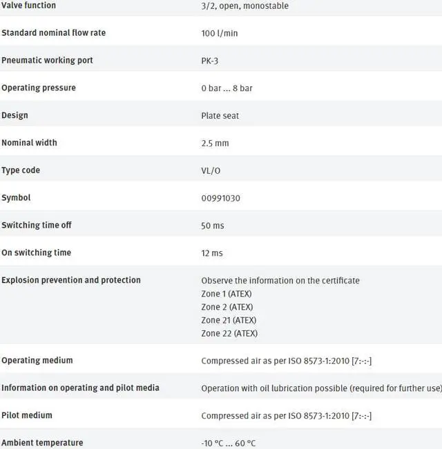Click Observe the information on the certificate
The height and width of the screenshot is (449, 442).
point(280,281)
